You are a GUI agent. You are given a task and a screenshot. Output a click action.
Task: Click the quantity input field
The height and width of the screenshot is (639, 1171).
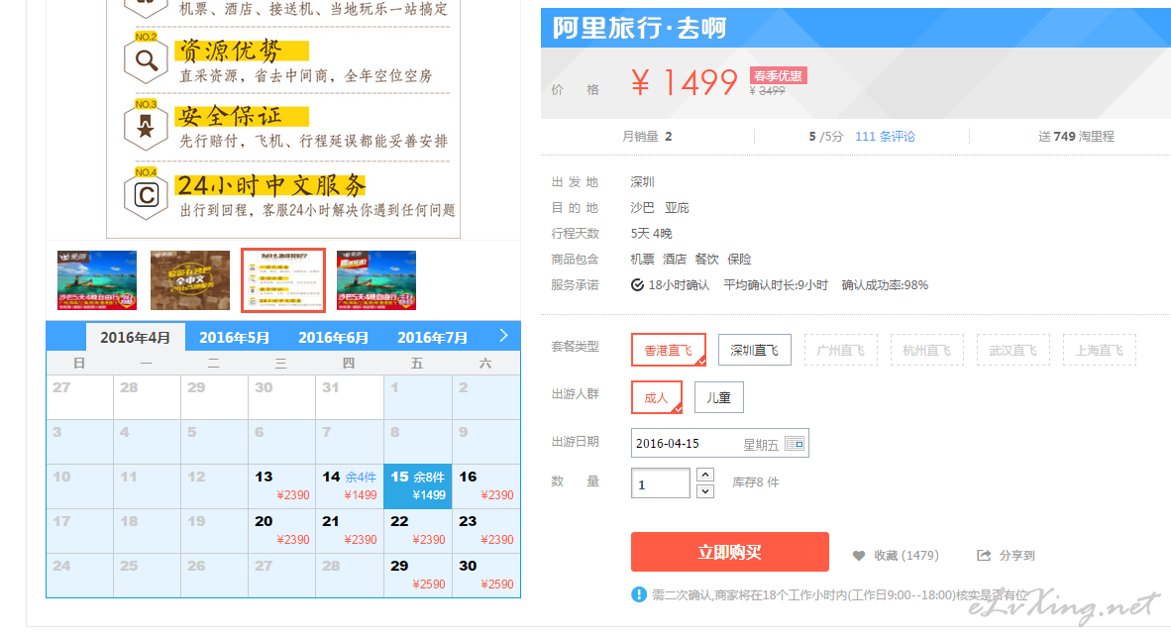tap(660, 483)
